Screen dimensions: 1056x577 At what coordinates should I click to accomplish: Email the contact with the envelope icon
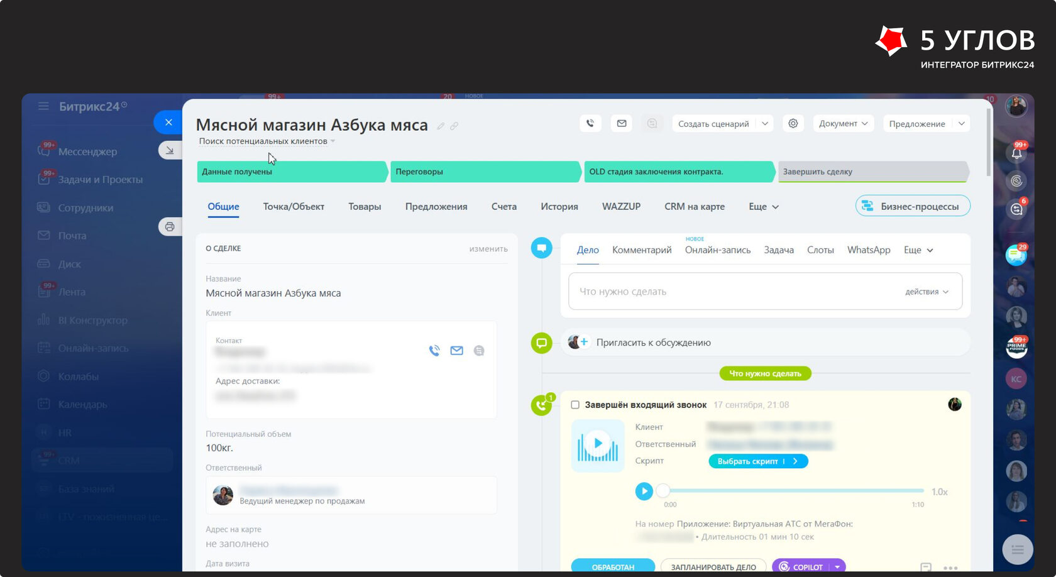point(457,351)
